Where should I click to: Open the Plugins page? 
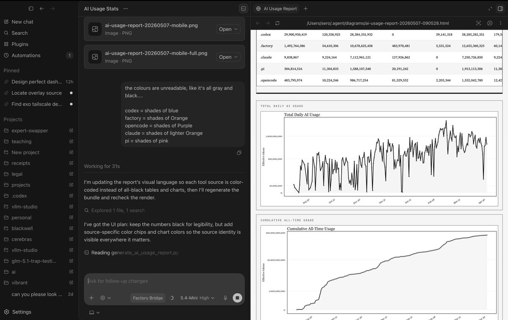20,44
